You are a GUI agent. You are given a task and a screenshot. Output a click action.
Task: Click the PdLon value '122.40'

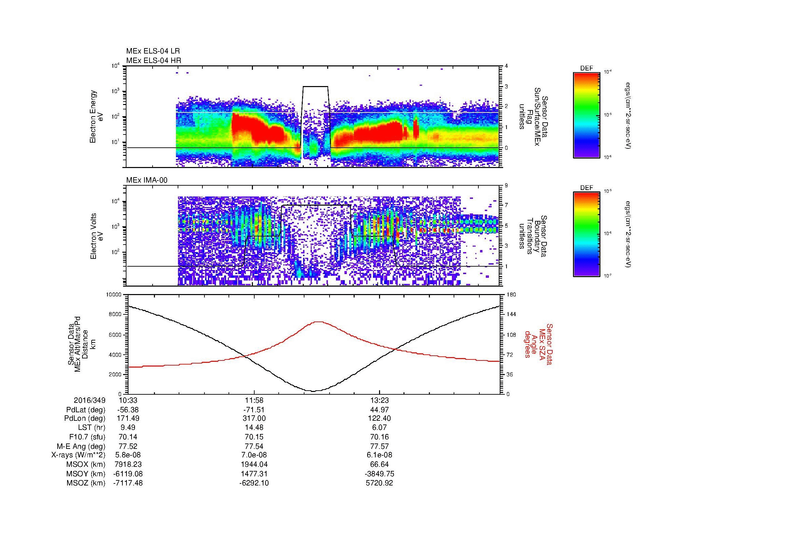click(x=379, y=418)
